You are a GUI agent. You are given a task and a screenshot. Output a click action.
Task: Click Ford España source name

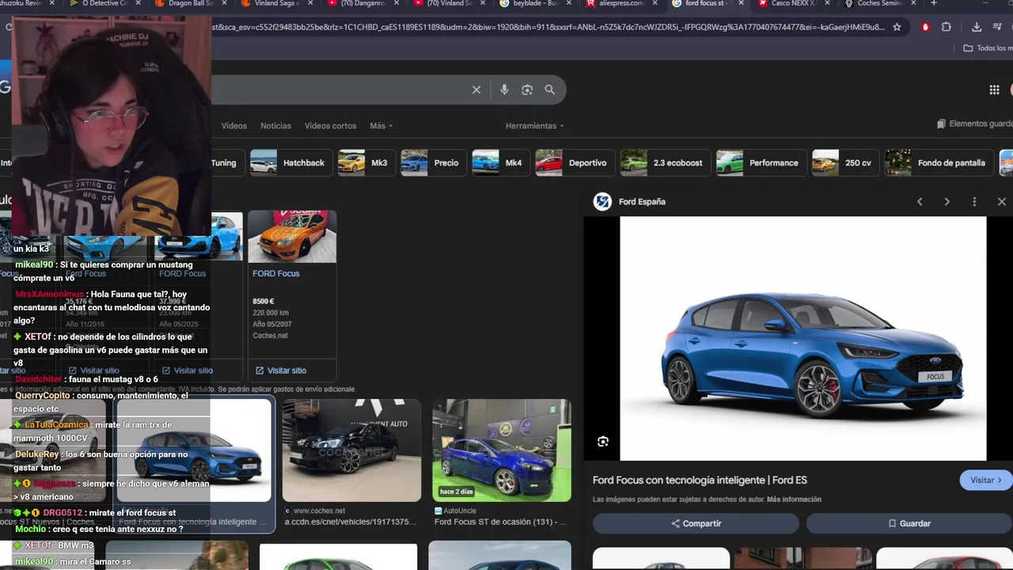(642, 202)
